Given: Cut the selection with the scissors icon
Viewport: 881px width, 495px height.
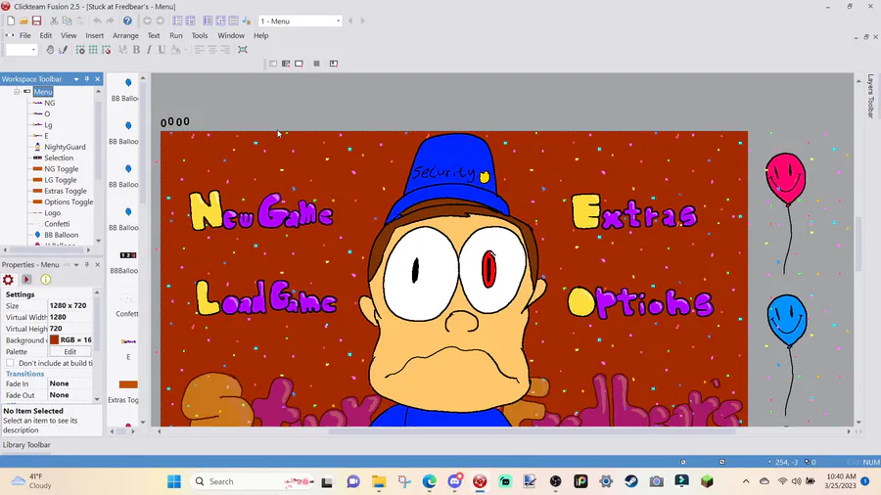Looking at the screenshot, I should (54, 21).
